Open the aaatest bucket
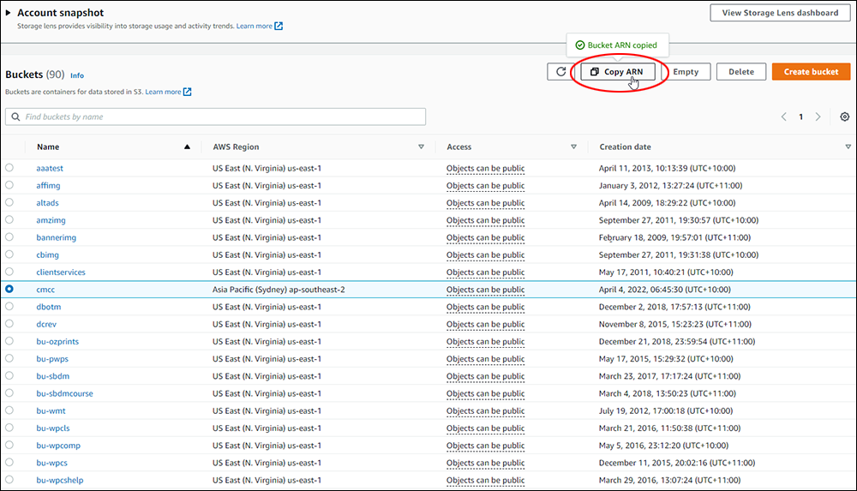 (50, 169)
